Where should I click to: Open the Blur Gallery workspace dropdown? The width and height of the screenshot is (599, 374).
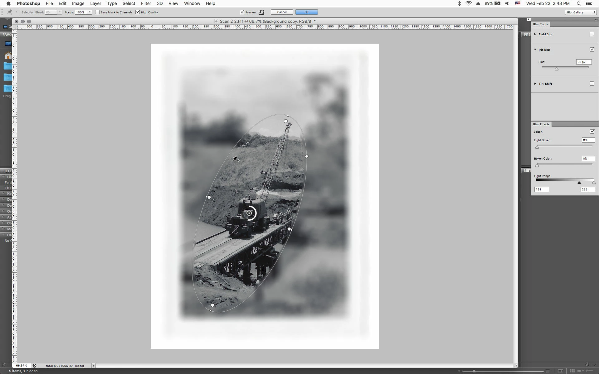click(581, 12)
